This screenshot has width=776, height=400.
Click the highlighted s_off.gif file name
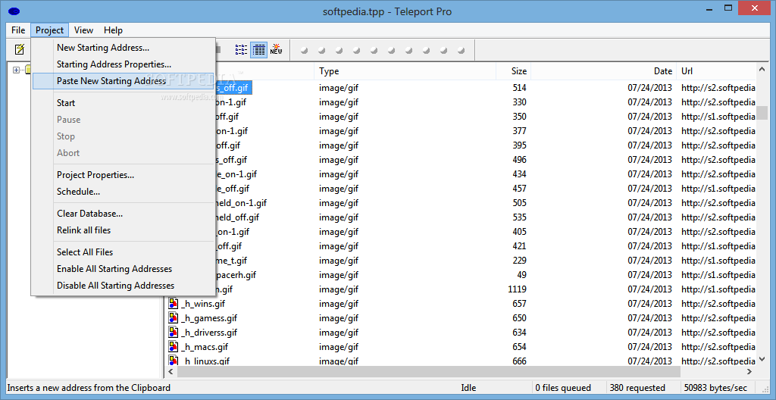pos(234,88)
